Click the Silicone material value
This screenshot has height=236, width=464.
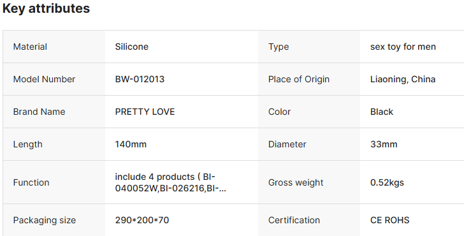(x=132, y=47)
